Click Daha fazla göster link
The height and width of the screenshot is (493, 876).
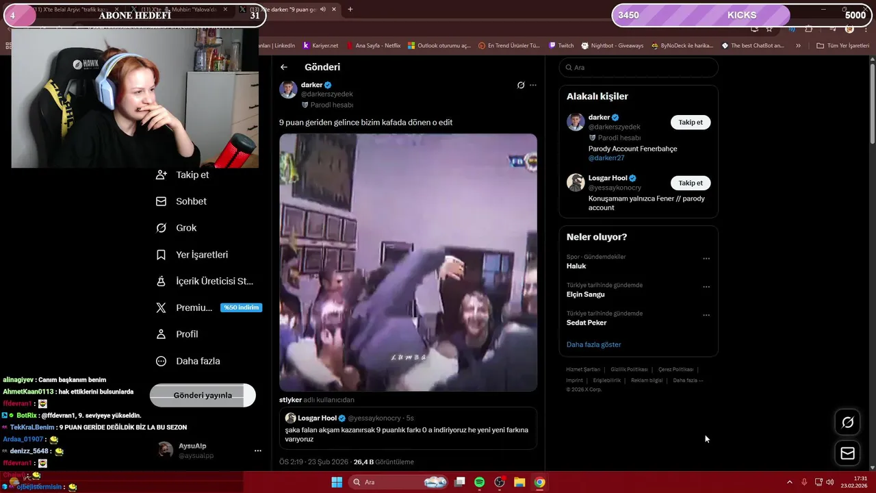point(594,344)
